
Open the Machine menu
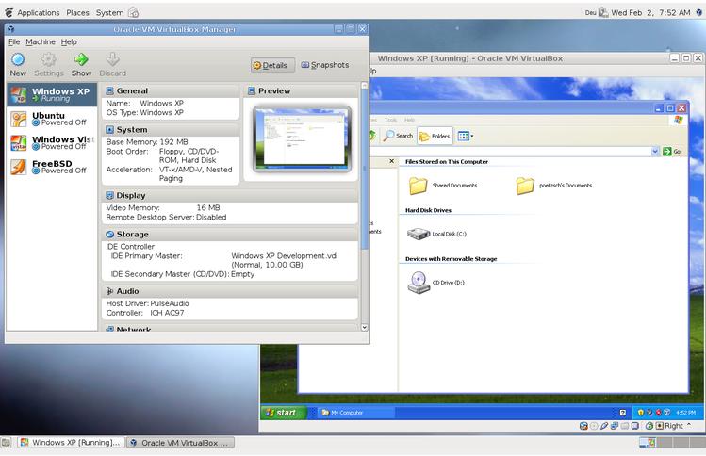41,41
